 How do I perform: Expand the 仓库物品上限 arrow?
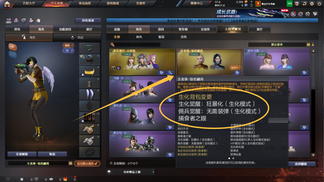pos(153,172)
